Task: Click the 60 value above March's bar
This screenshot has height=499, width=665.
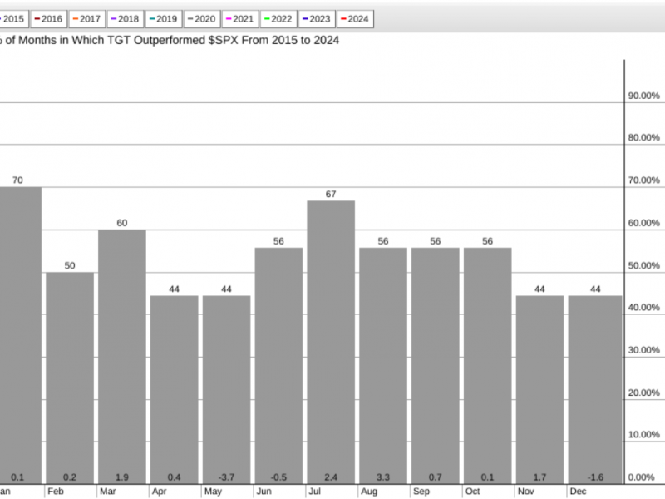Action: tap(122, 223)
